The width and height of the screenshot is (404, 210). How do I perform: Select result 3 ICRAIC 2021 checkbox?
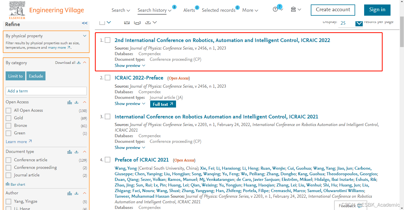[108, 116]
